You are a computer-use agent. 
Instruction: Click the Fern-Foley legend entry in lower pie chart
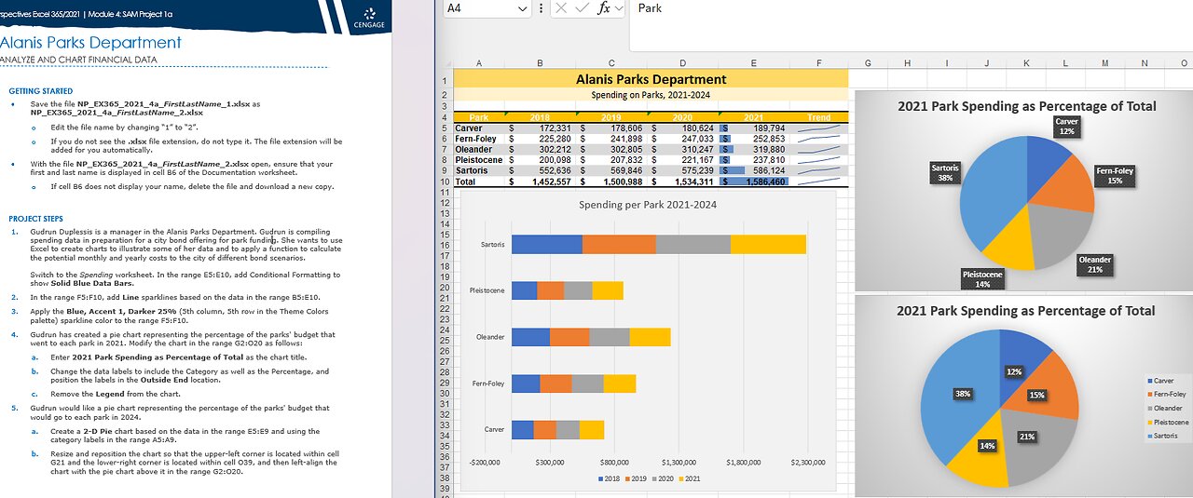pos(1166,395)
